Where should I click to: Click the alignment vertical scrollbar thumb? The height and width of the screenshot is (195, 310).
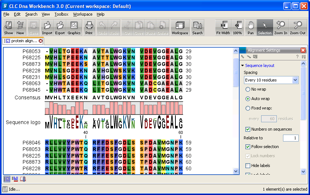pyautogui.click(x=236, y=72)
